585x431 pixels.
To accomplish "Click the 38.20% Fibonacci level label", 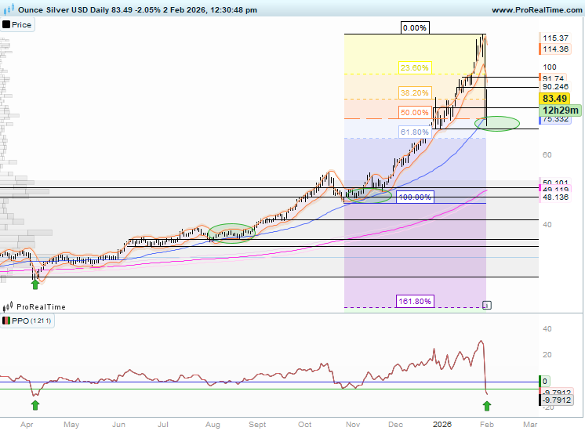I will click(x=414, y=92).
